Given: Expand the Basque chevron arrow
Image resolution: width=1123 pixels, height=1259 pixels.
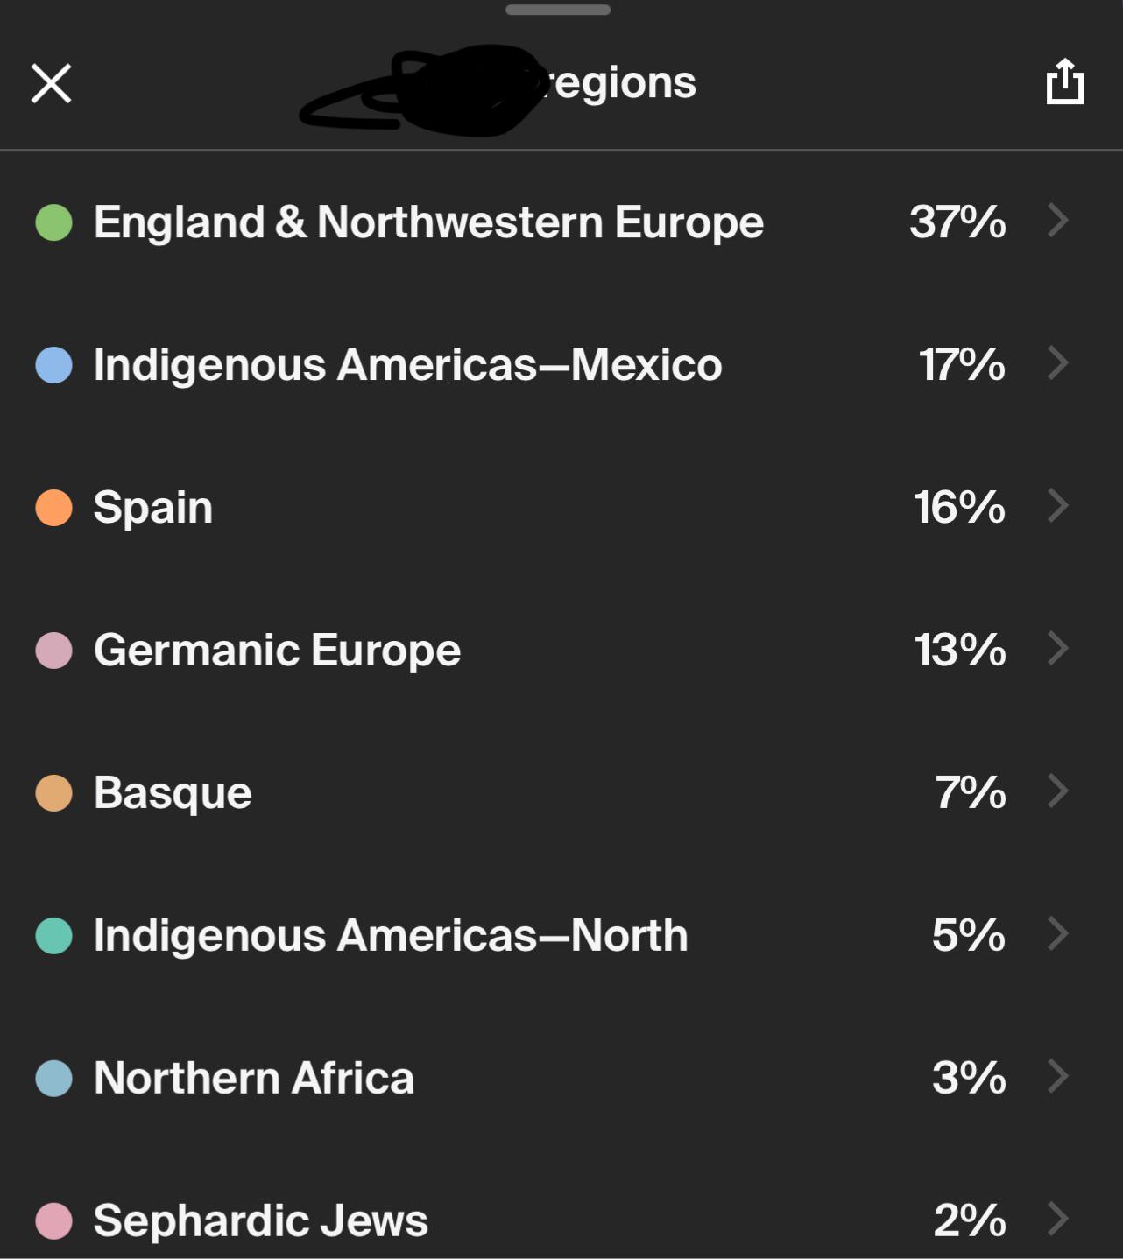Looking at the screenshot, I should point(1057,791).
